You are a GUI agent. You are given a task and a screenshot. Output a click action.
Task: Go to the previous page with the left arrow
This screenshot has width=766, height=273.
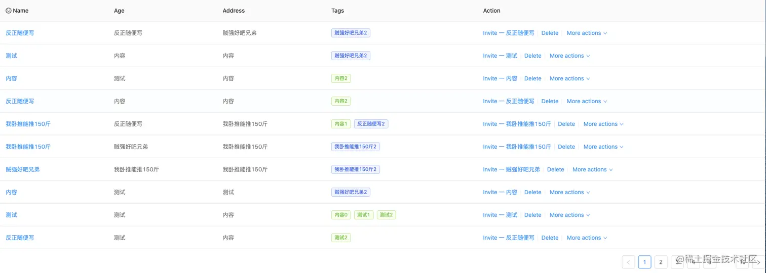click(x=628, y=262)
